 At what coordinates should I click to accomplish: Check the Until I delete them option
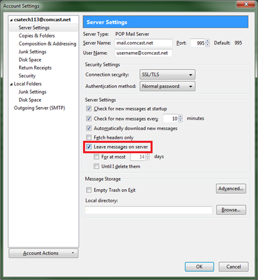pyautogui.click(x=96, y=166)
